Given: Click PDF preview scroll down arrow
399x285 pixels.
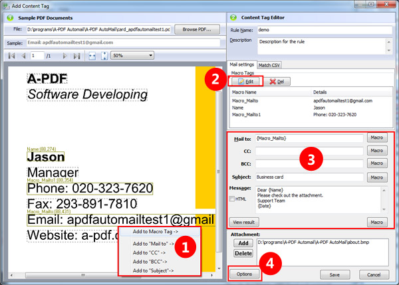Looking at the screenshot, I should tap(219, 268).
